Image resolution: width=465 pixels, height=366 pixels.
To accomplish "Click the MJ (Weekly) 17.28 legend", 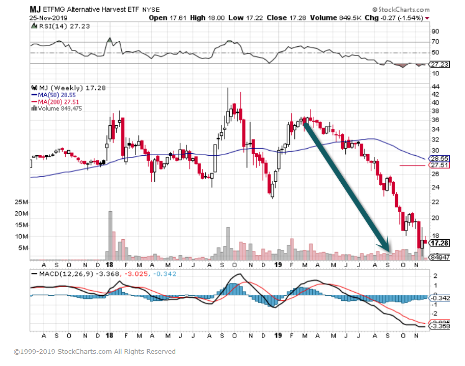I will [x=72, y=88].
